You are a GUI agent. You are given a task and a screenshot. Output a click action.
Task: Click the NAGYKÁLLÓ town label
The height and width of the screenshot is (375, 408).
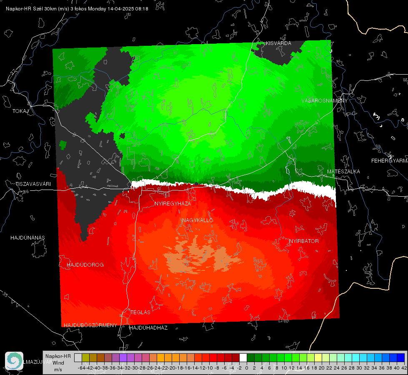[x=198, y=220]
